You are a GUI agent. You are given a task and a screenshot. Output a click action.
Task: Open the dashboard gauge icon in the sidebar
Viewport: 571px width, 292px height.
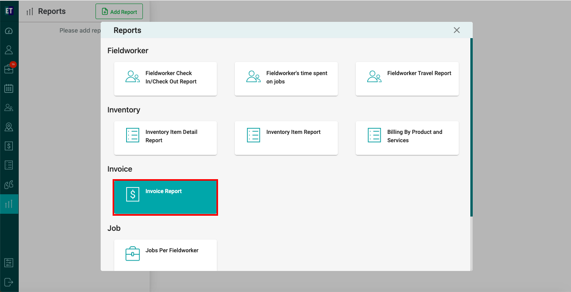(9, 31)
